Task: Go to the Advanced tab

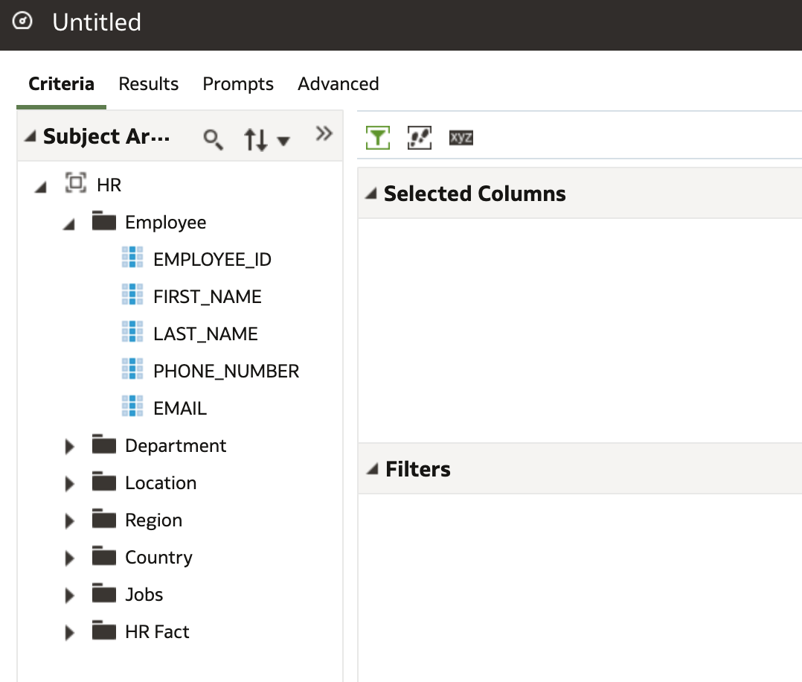Action: [339, 84]
